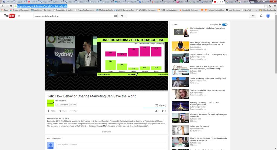Open Social Marketing to Promote Healthy Food

(208, 78)
